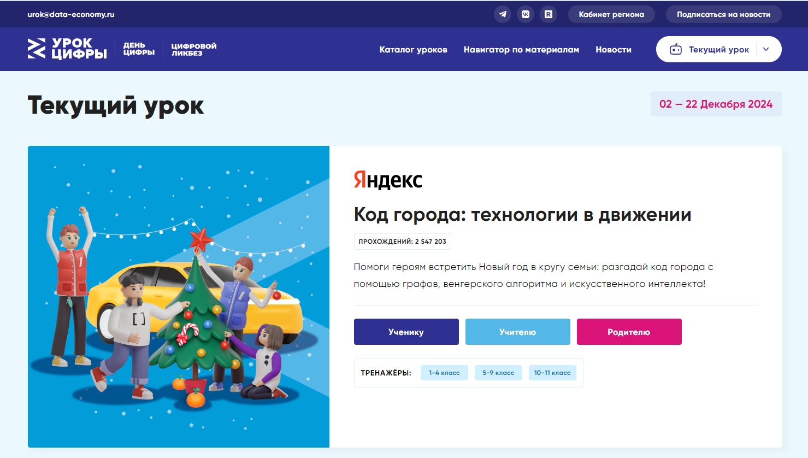Open the 10-11 класс trainer
Screen dimensions: 808x458
click(552, 373)
